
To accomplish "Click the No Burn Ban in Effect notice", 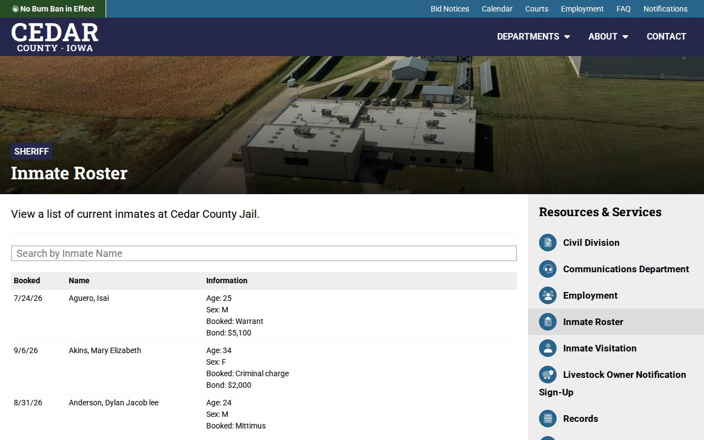I will pos(53,9).
